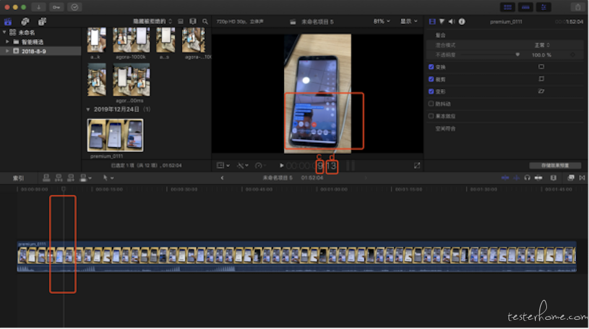Toggle browser list view icon

[x=181, y=22]
